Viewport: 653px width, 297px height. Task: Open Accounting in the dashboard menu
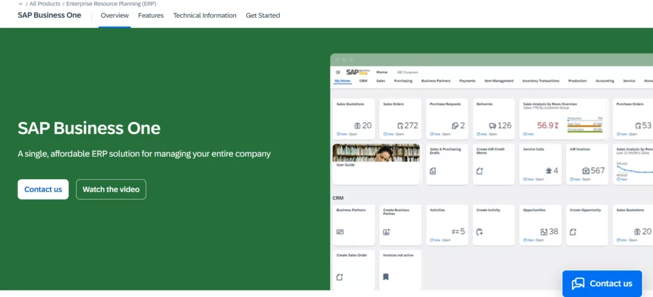coord(605,81)
